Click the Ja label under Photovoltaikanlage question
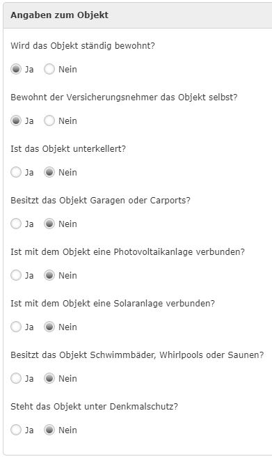 [29, 275]
